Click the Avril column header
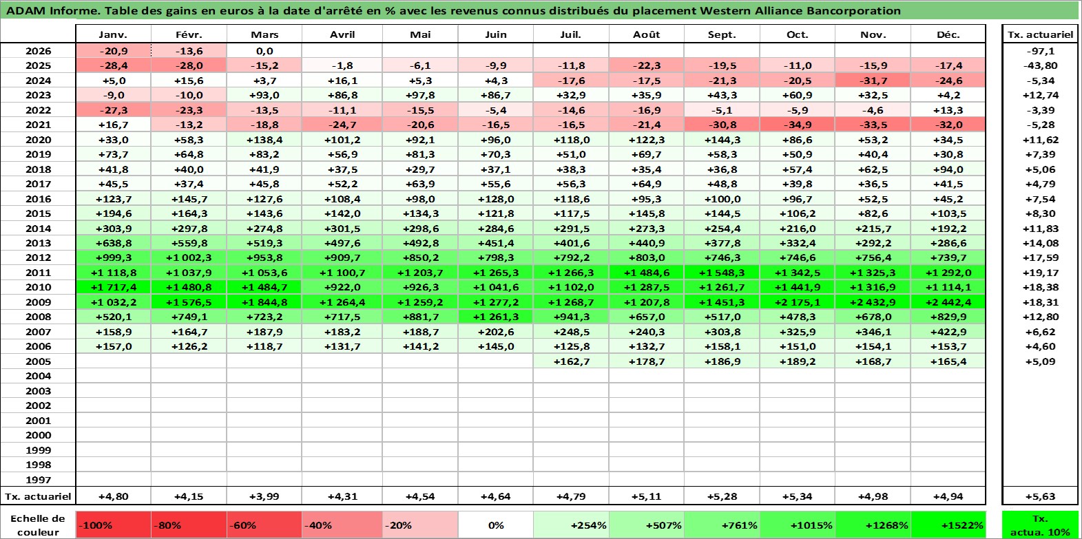Screen dimensions: 1082x539 point(342,34)
